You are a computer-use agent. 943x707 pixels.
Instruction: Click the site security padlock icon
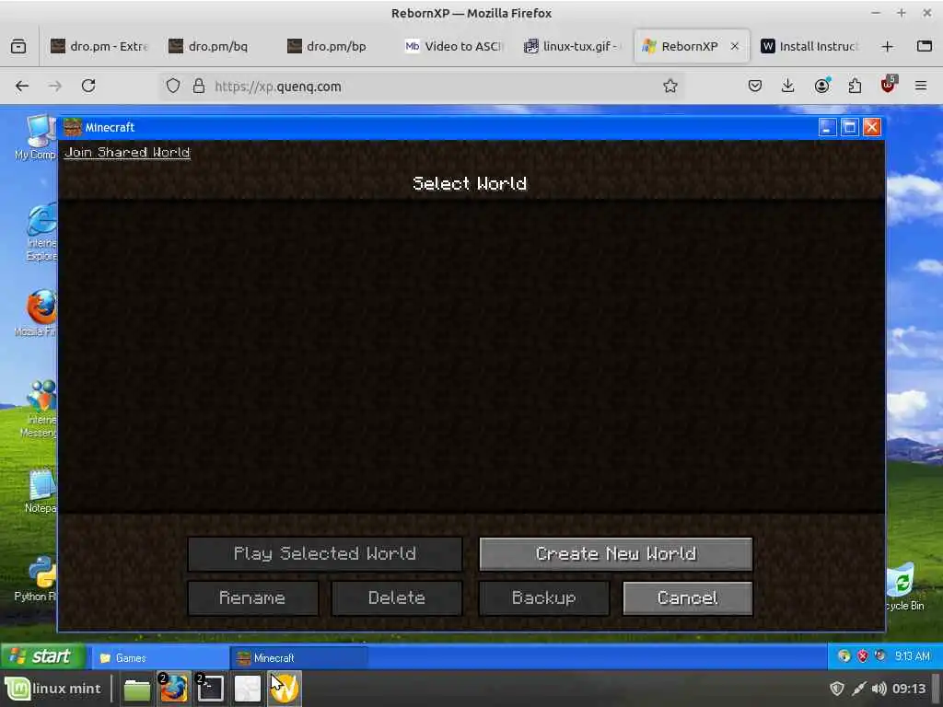(199, 86)
